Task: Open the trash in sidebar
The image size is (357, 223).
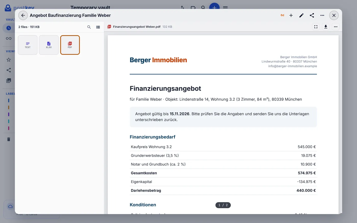Action: tap(9, 139)
